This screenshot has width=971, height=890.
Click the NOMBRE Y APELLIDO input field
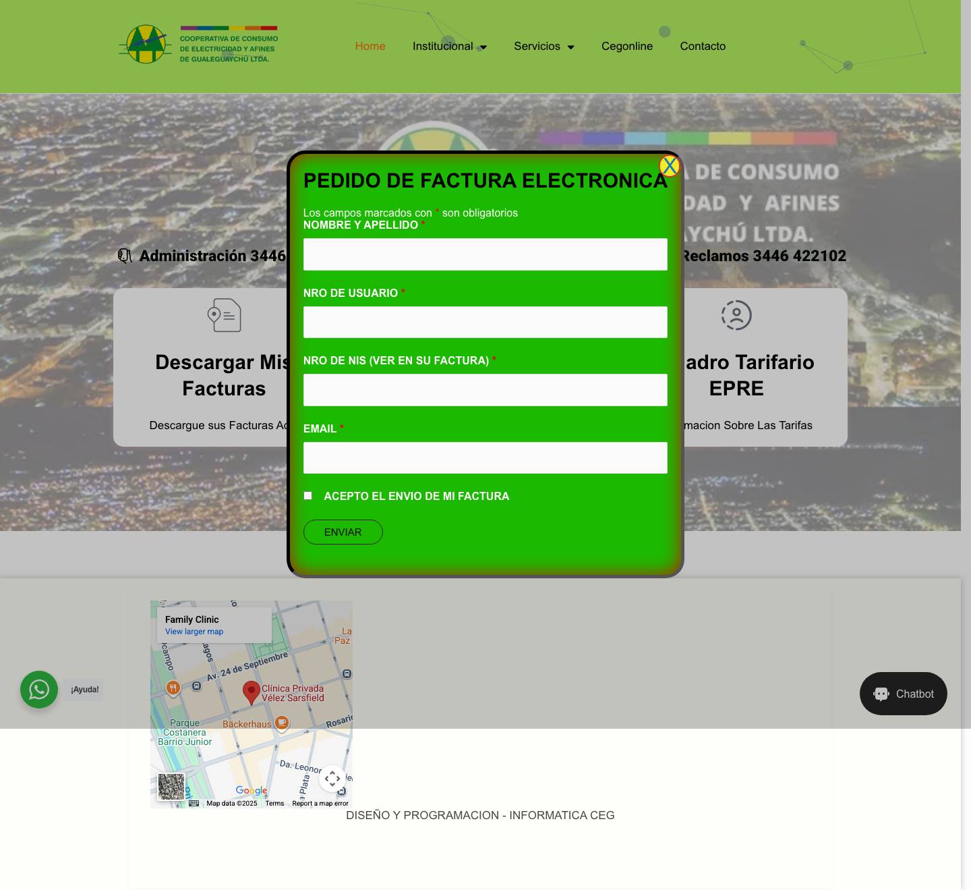[x=485, y=254]
